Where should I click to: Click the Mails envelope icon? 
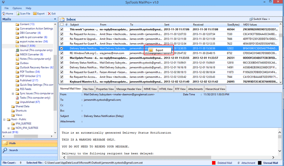tap(5, 143)
